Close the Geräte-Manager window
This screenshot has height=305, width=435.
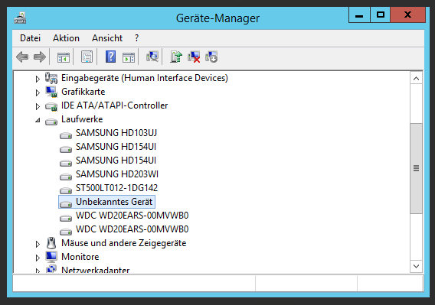click(407, 15)
